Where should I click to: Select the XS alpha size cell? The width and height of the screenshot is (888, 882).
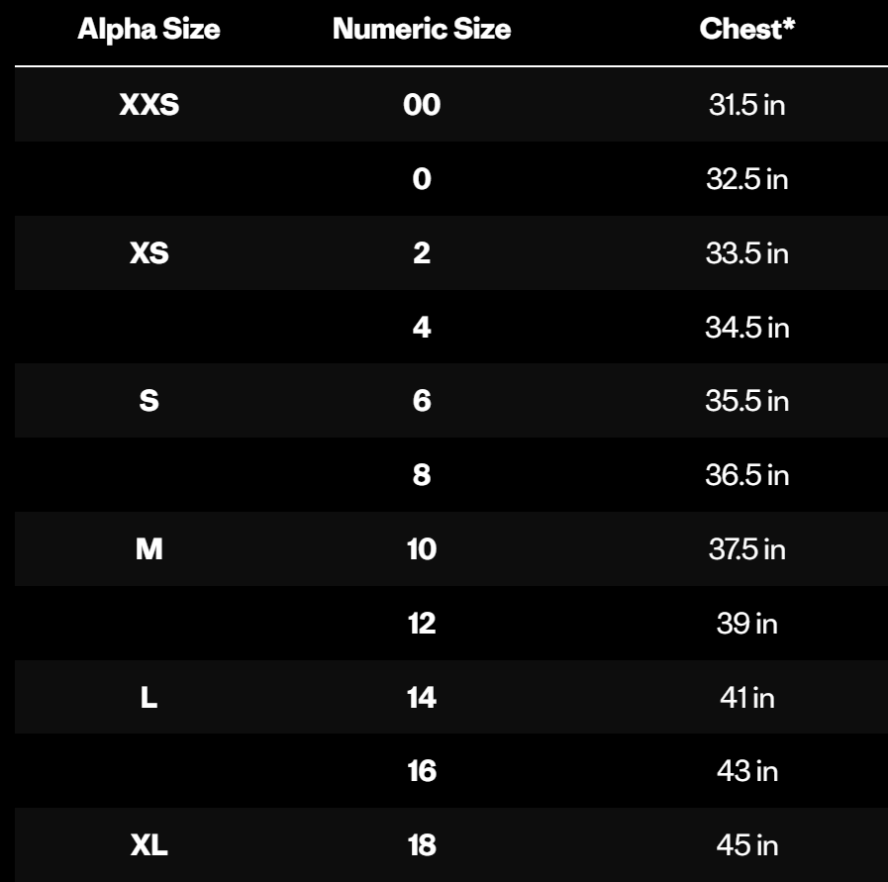pyautogui.click(x=148, y=253)
